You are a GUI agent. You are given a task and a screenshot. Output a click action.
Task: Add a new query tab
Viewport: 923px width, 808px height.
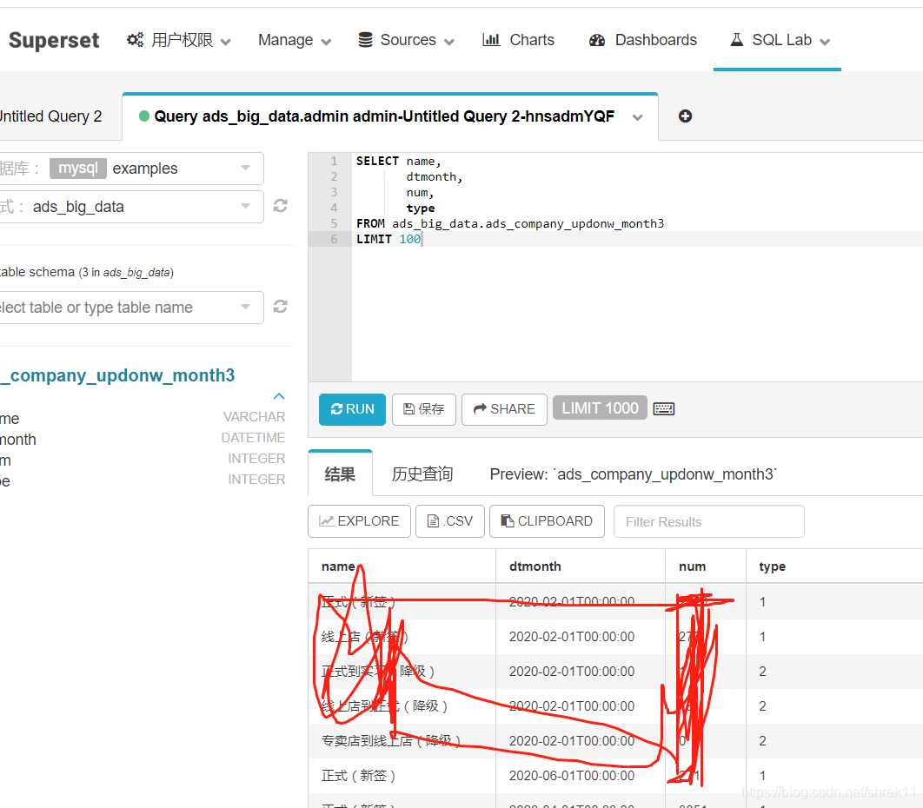pos(685,116)
